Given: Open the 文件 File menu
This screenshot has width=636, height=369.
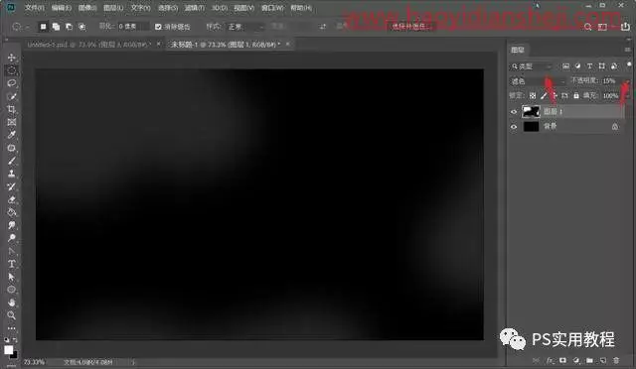Looking at the screenshot, I should coord(34,8).
